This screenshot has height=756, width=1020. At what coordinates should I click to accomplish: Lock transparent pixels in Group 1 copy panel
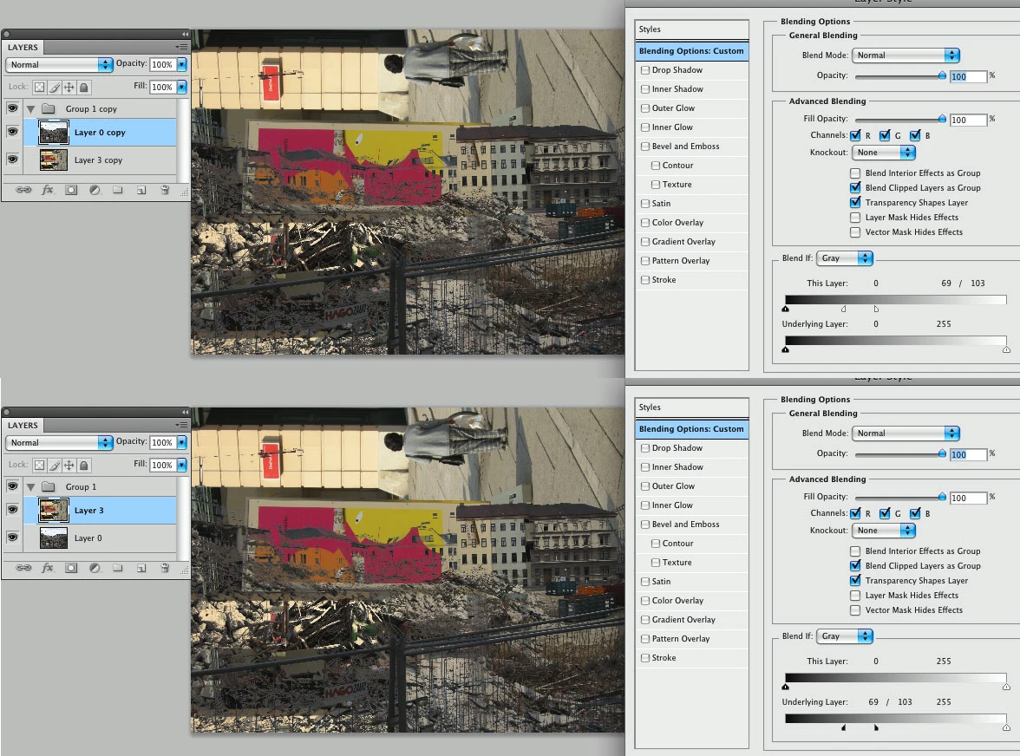pos(40,87)
